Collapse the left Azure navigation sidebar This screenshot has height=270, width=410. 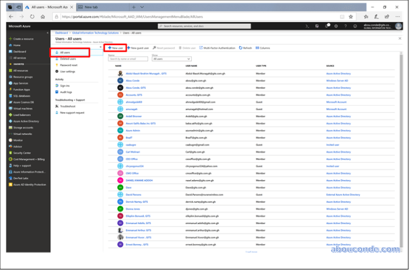tap(48, 32)
